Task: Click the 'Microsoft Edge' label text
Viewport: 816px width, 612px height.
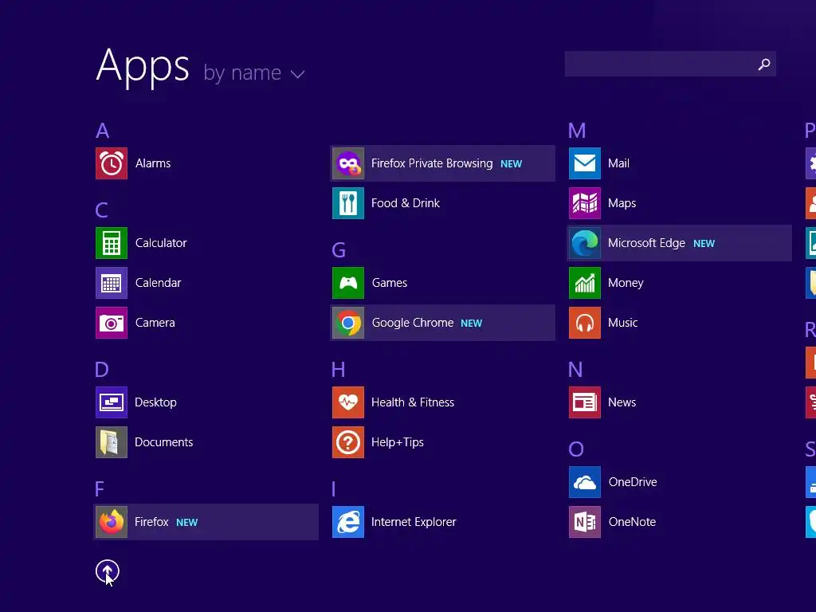Action: [x=646, y=243]
